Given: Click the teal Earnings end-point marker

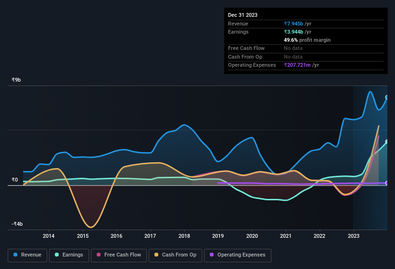Looking at the screenshot, I should point(387,142).
